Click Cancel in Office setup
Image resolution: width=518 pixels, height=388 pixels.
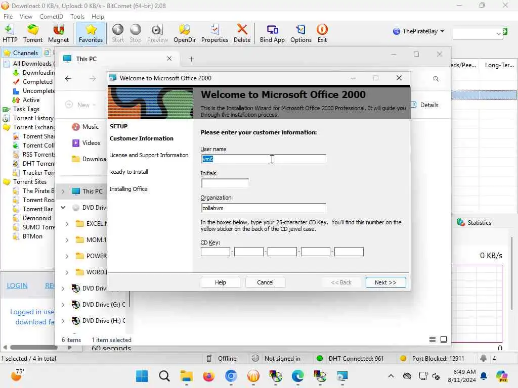tap(265, 282)
